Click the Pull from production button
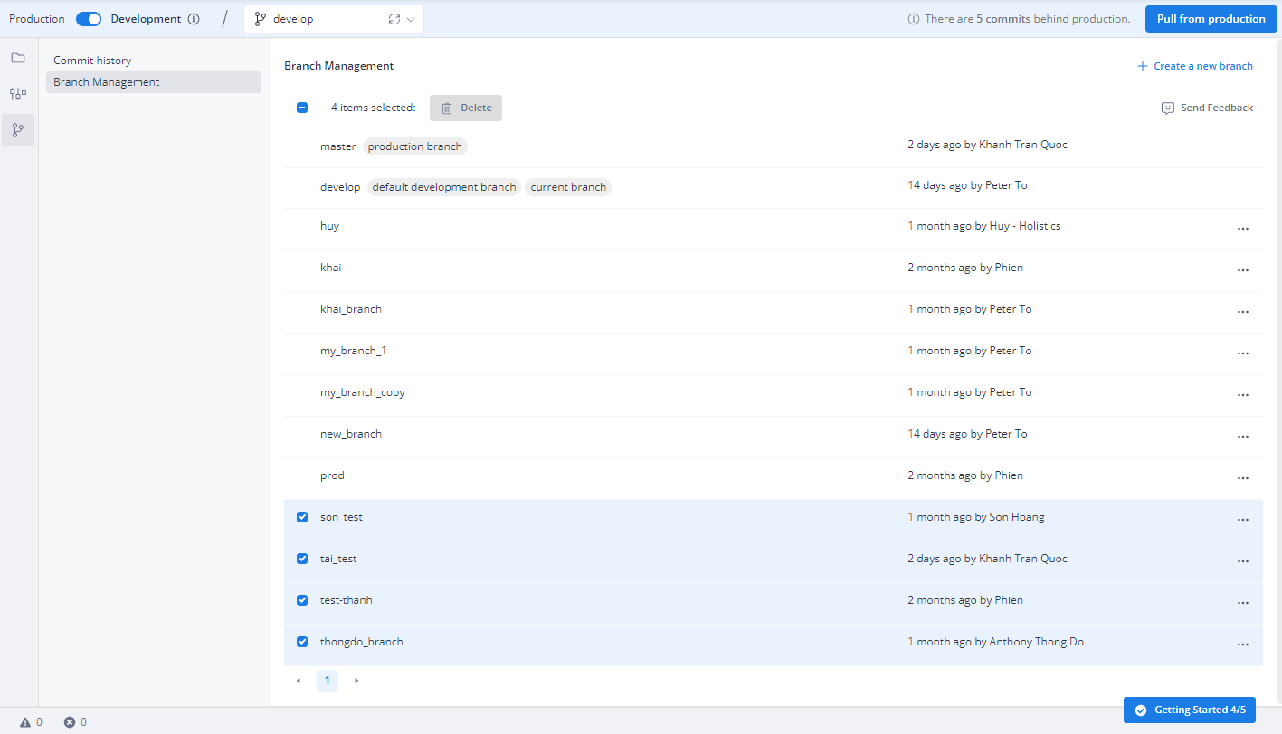This screenshot has width=1282, height=734. tap(1211, 18)
